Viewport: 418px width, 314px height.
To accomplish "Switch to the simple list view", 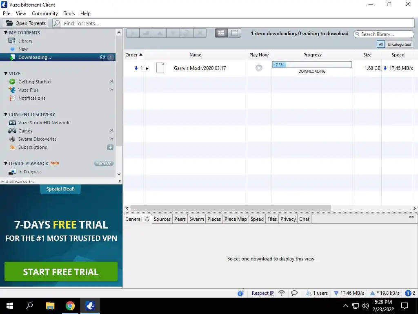I will tap(221, 33).
